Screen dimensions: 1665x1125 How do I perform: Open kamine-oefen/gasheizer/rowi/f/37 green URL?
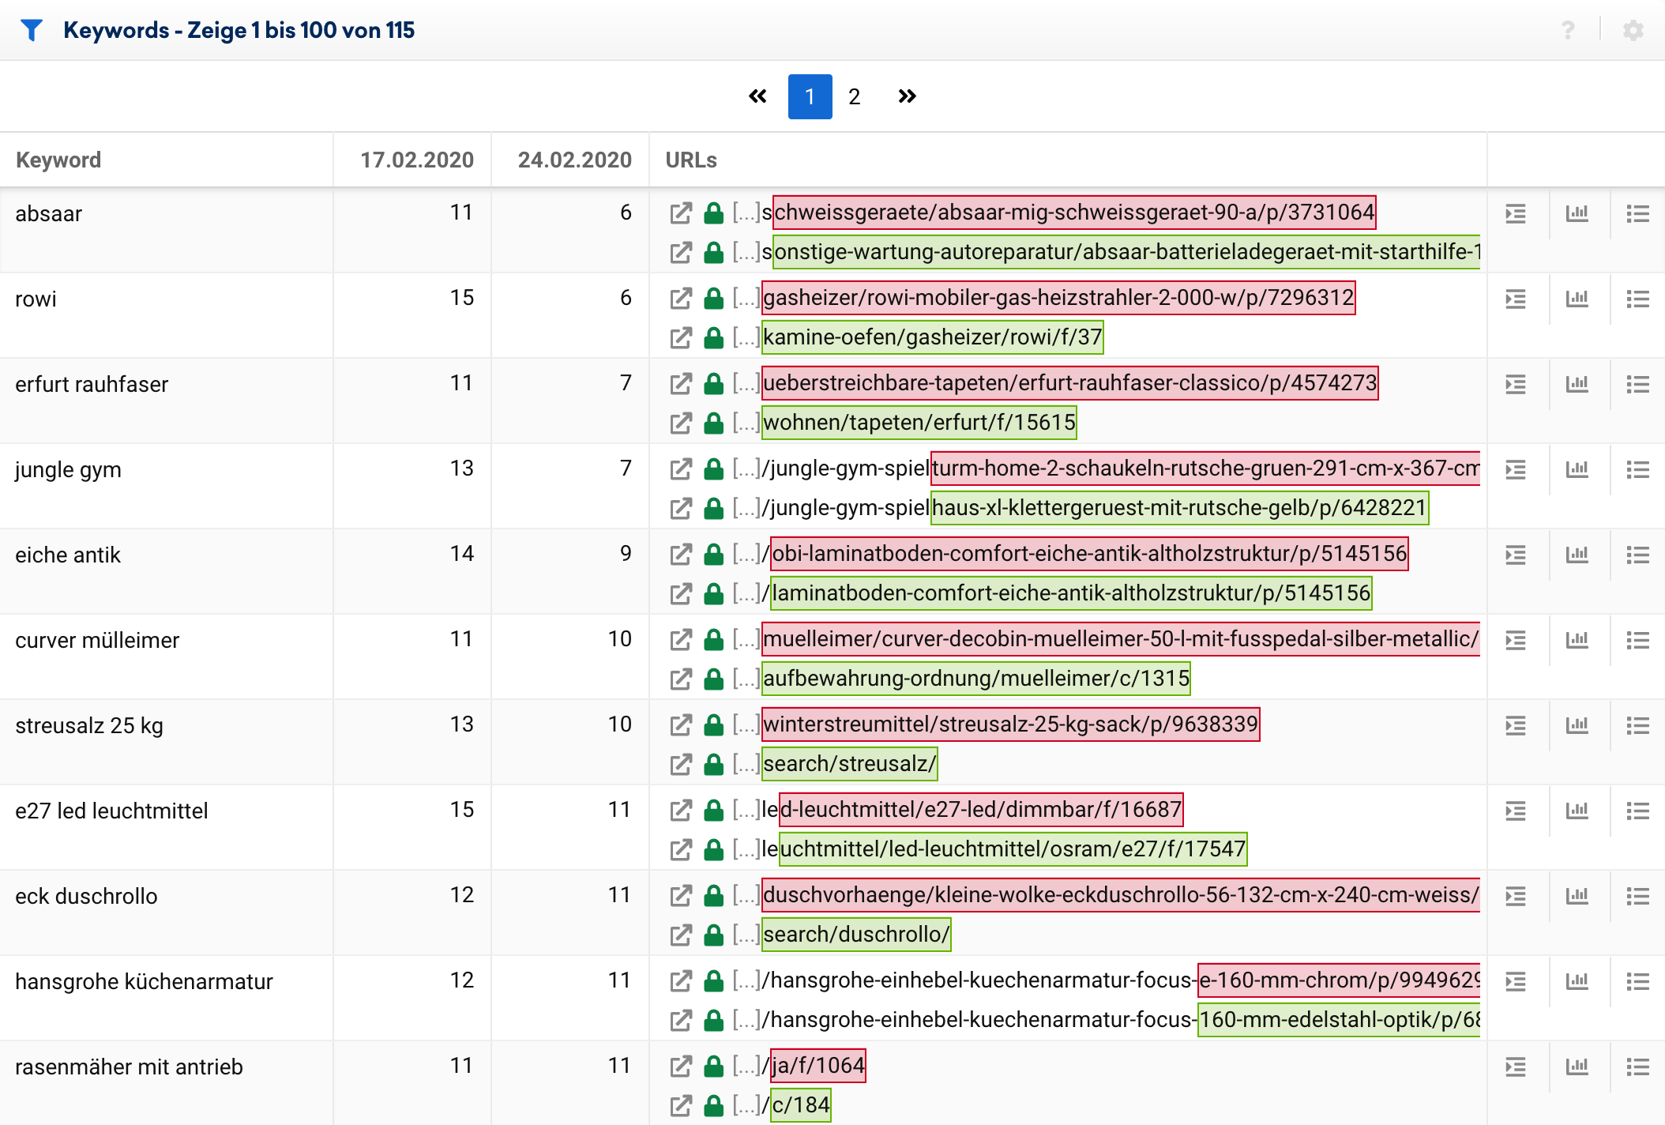(932, 337)
